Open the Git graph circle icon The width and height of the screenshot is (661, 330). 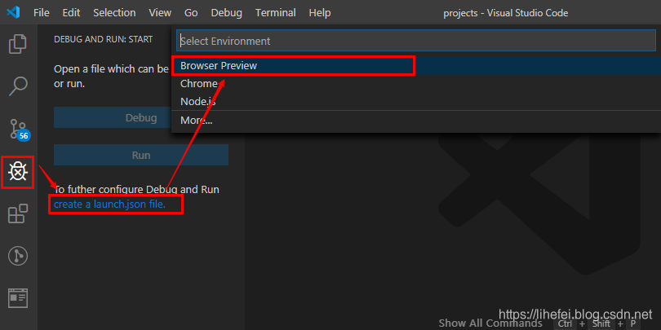[x=18, y=256]
